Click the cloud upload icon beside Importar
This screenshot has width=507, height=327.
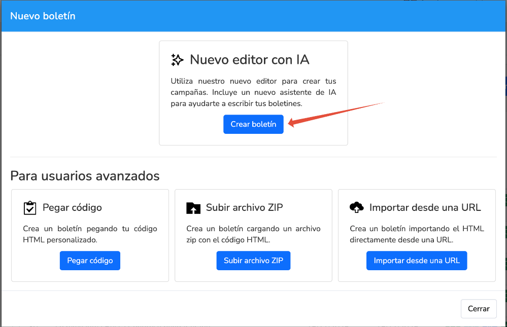point(357,207)
